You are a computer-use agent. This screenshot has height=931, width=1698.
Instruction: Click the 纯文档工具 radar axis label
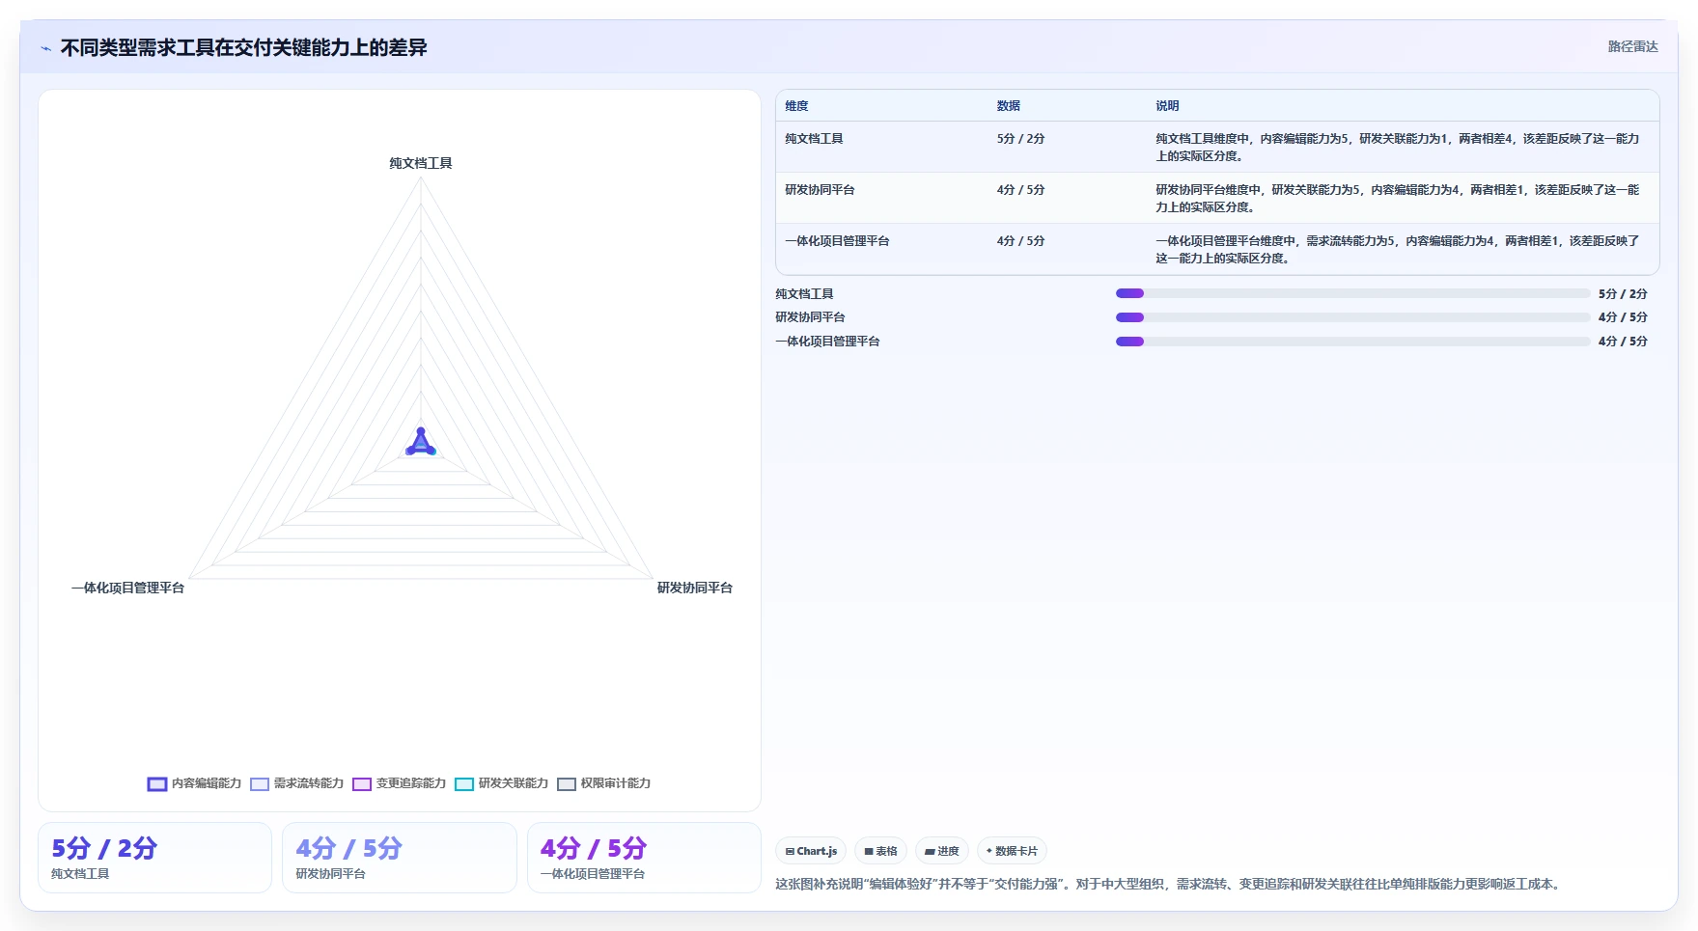(x=421, y=163)
